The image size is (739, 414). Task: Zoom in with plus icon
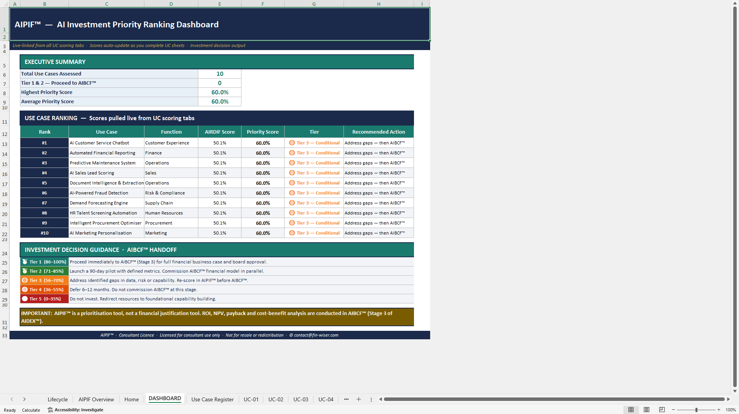coord(719,410)
